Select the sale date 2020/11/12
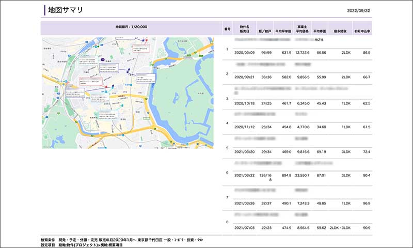This screenshot has width=413, height=248. (x=244, y=127)
